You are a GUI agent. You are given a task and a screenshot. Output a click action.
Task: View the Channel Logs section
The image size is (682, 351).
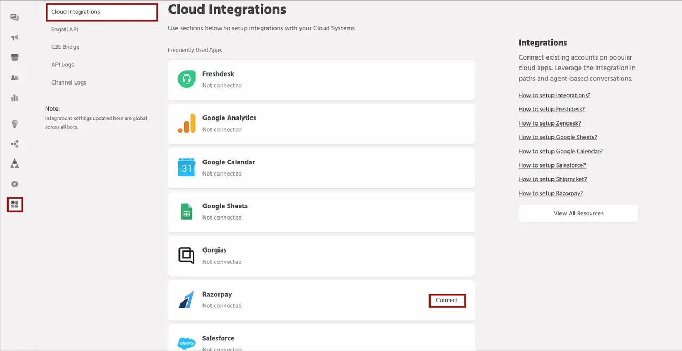coord(69,82)
